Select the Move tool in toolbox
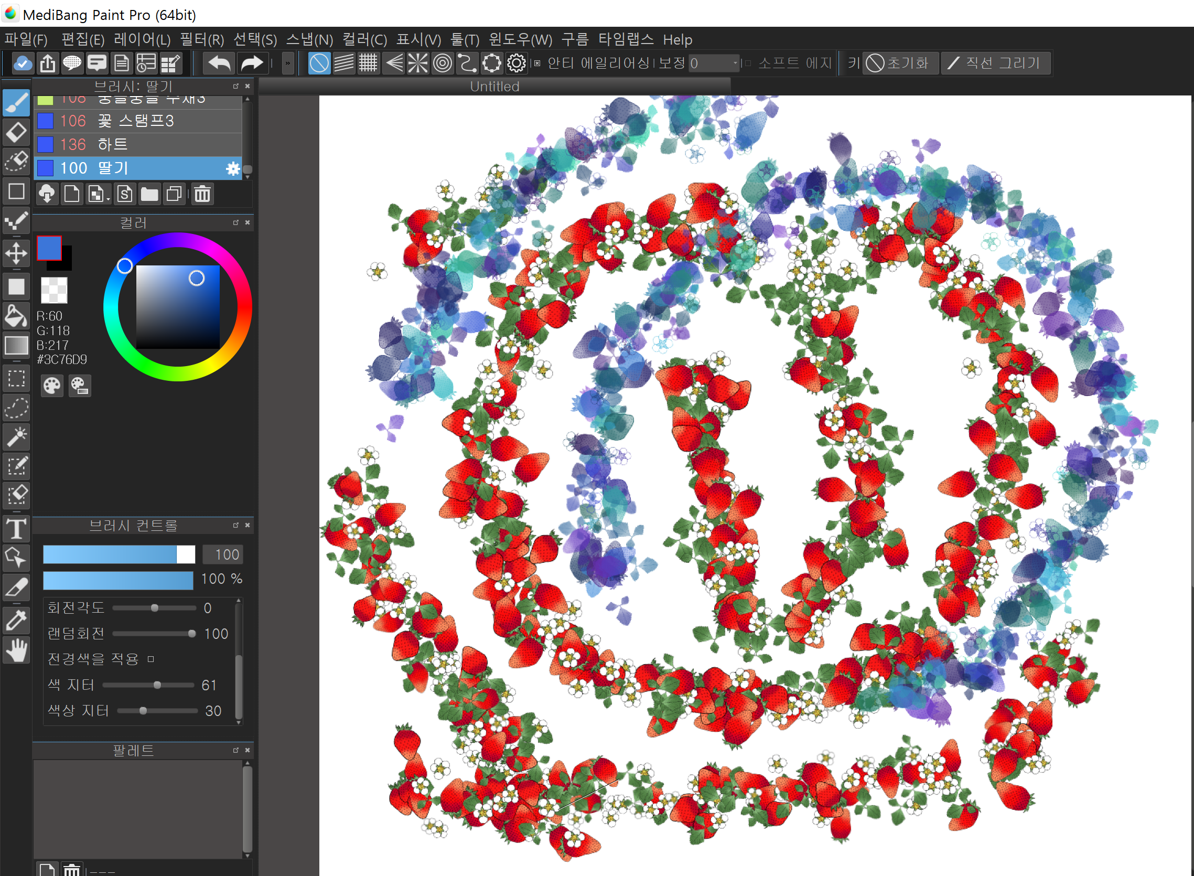The width and height of the screenshot is (1194, 876). [x=16, y=253]
